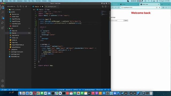Open package.json file in Explorer tree

coord(15,54)
